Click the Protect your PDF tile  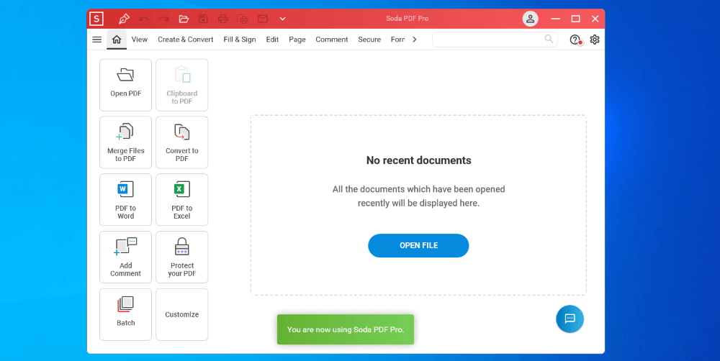click(182, 257)
